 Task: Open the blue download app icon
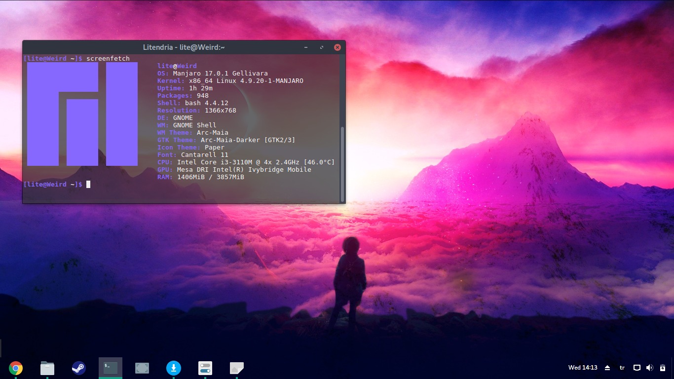174,368
